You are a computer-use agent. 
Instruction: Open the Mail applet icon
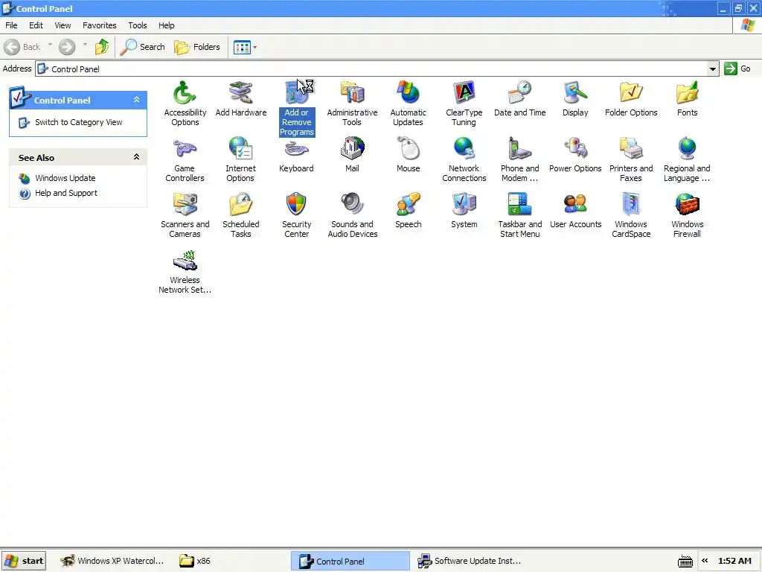pyautogui.click(x=352, y=148)
